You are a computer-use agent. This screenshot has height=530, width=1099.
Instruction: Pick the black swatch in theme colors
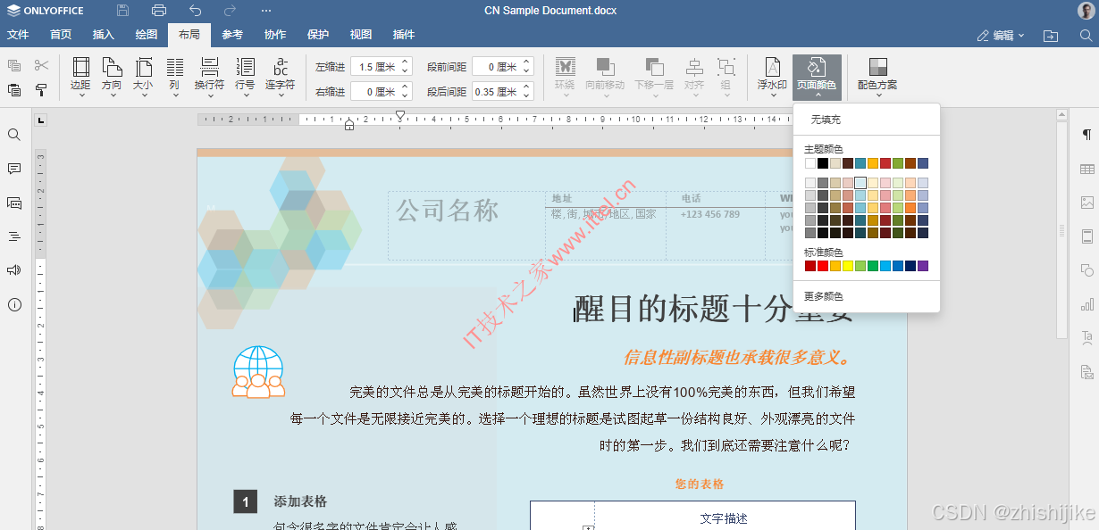click(x=823, y=163)
